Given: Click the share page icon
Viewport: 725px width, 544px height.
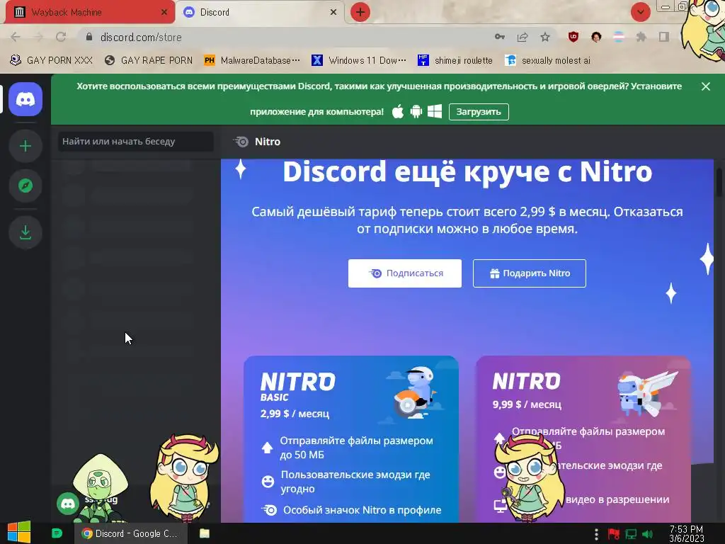Looking at the screenshot, I should click(523, 37).
